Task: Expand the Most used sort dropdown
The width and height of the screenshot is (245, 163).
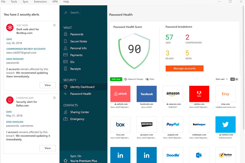Action: point(221,79)
